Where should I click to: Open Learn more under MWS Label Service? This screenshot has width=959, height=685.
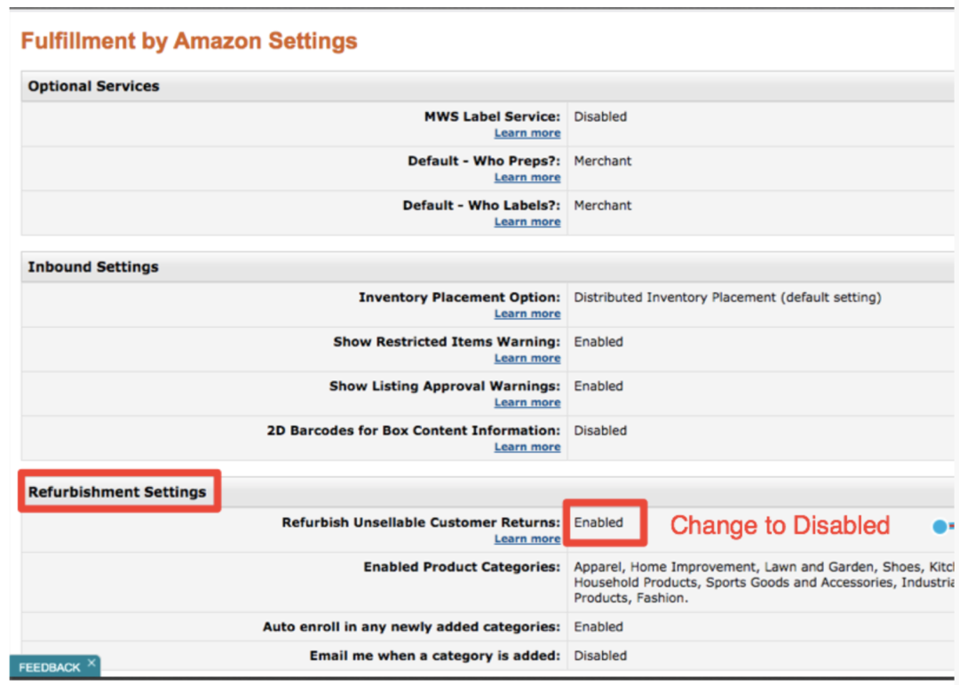point(527,133)
